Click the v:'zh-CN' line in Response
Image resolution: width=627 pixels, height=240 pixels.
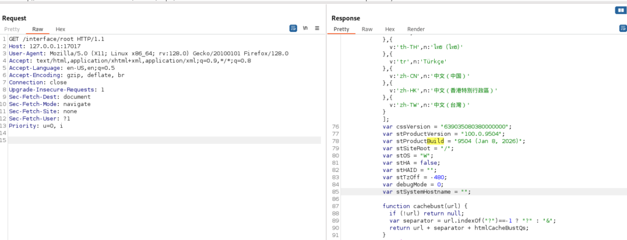[429, 75]
